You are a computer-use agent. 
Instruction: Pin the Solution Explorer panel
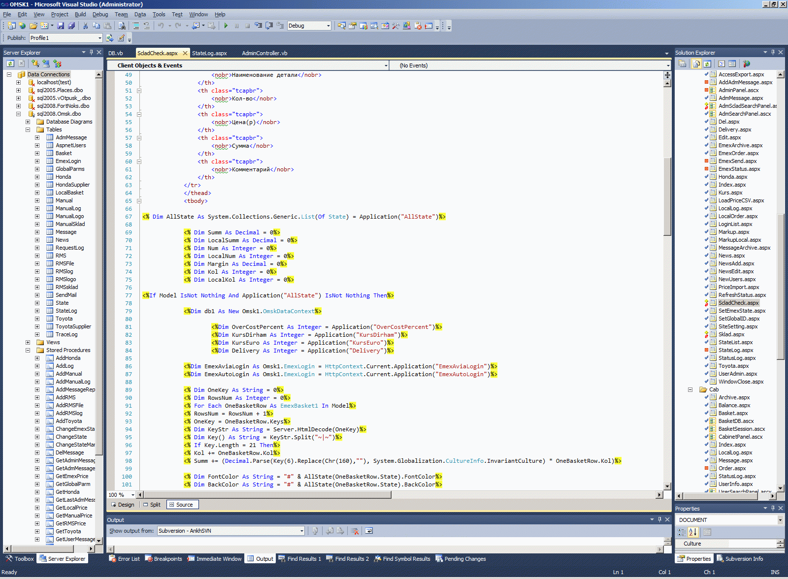click(773, 52)
